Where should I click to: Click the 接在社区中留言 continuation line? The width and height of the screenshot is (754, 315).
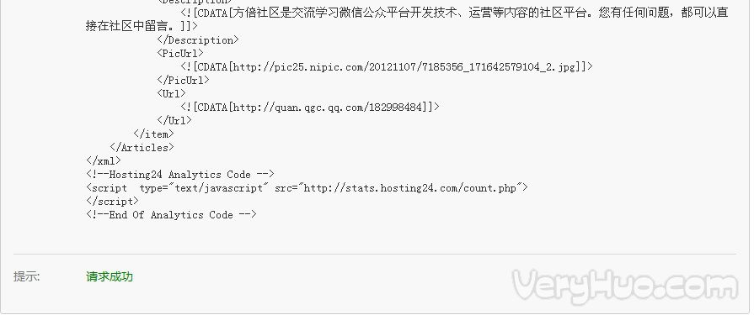pyautogui.click(x=142, y=26)
